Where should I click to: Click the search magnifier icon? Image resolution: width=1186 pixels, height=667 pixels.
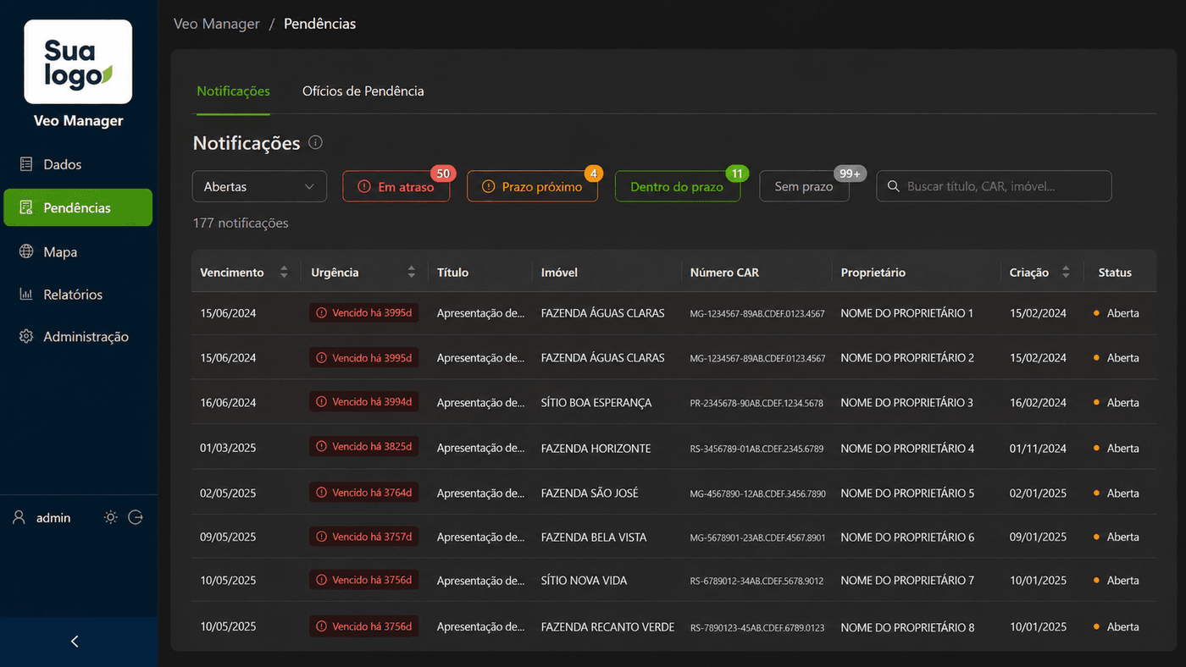(893, 186)
